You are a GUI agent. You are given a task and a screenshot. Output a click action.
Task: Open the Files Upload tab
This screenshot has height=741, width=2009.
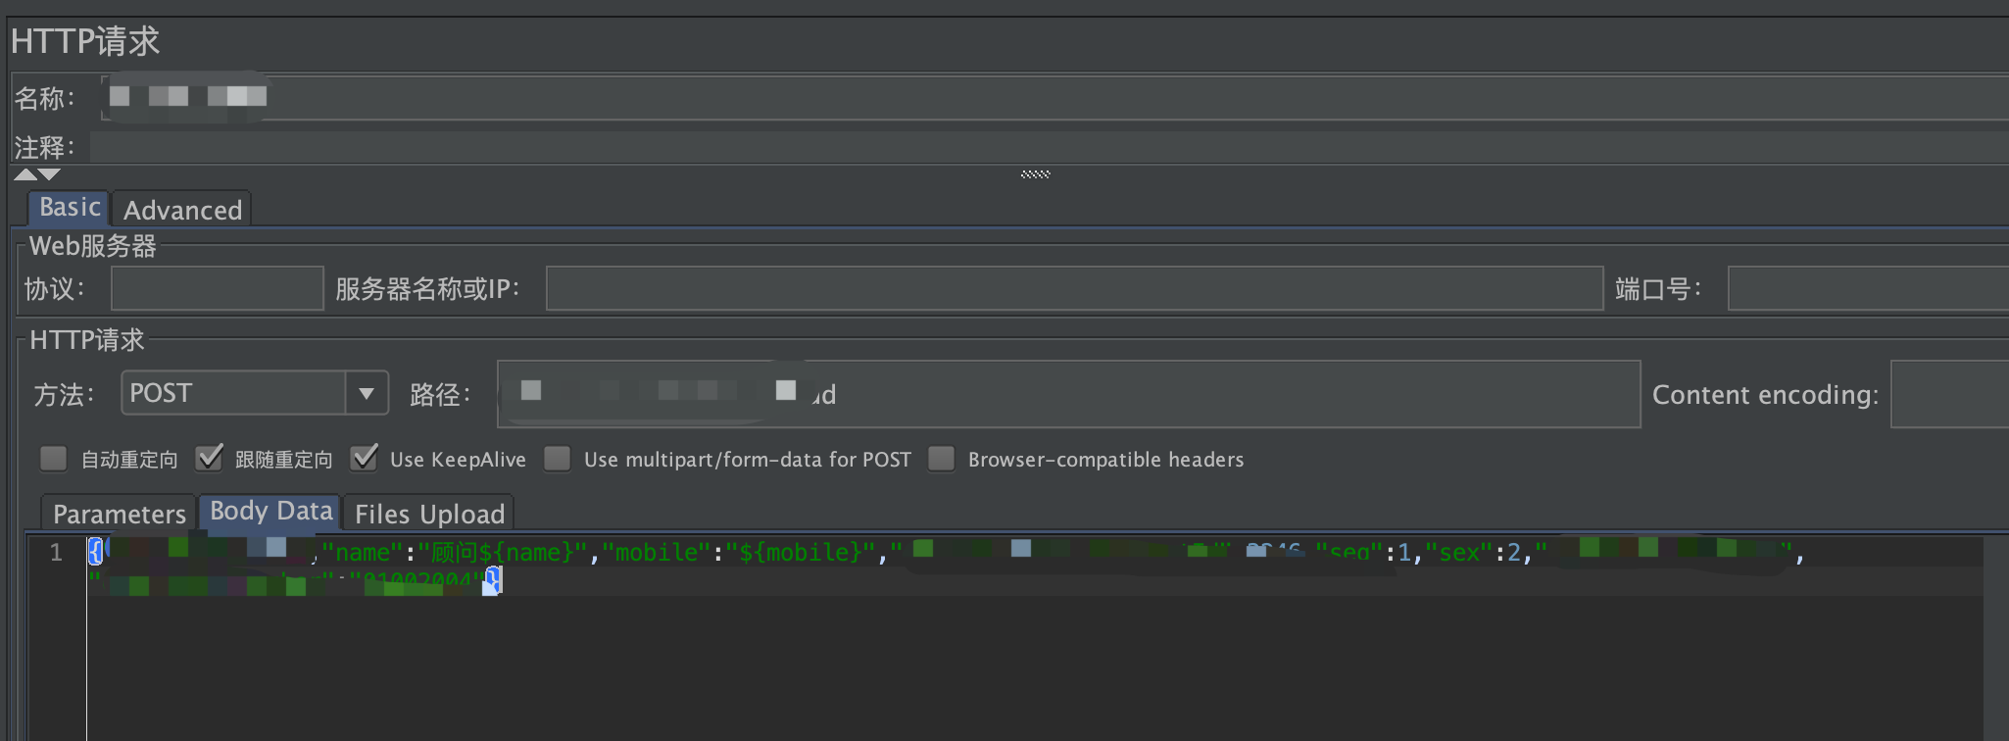coord(429,514)
